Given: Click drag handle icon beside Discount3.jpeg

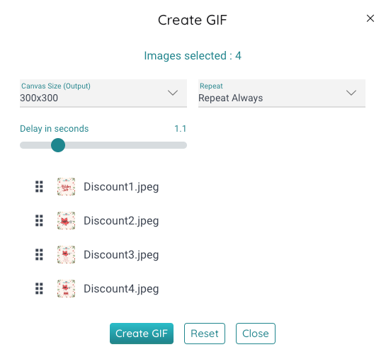Looking at the screenshot, I should tap(39, 255).
